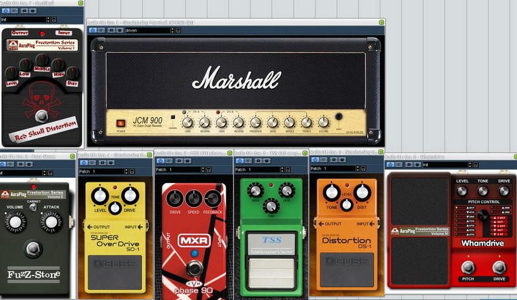
Task: Open the Distortion DS-1 'Patch 1' dropdown
Action: [x=332, y=168]
